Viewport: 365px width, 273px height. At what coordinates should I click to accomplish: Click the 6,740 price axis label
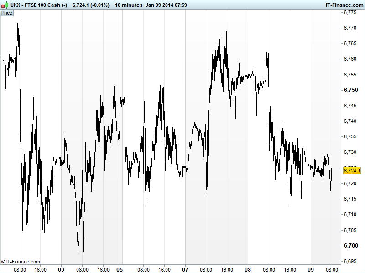tap(350, 121)
